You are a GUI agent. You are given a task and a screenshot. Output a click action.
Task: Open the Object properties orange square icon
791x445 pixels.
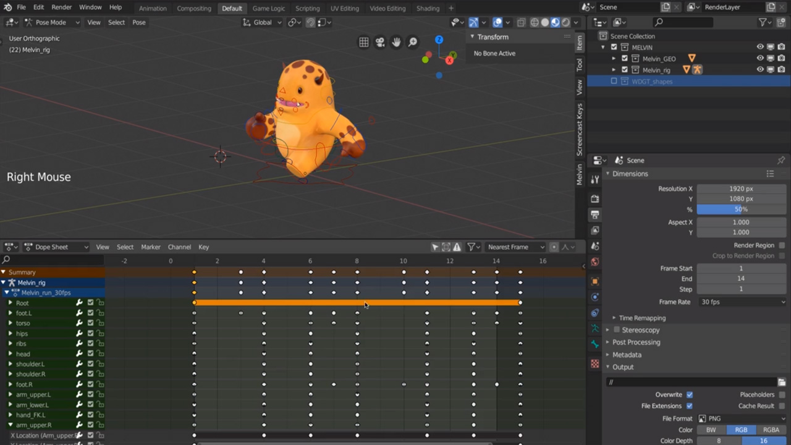595,281
